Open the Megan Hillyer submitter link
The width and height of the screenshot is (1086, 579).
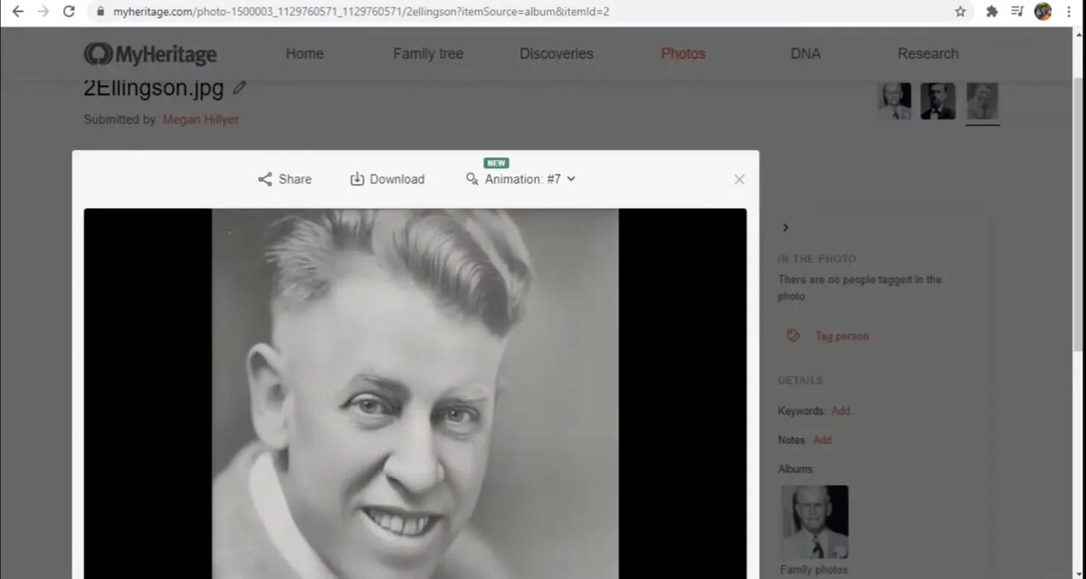point(201,119)
